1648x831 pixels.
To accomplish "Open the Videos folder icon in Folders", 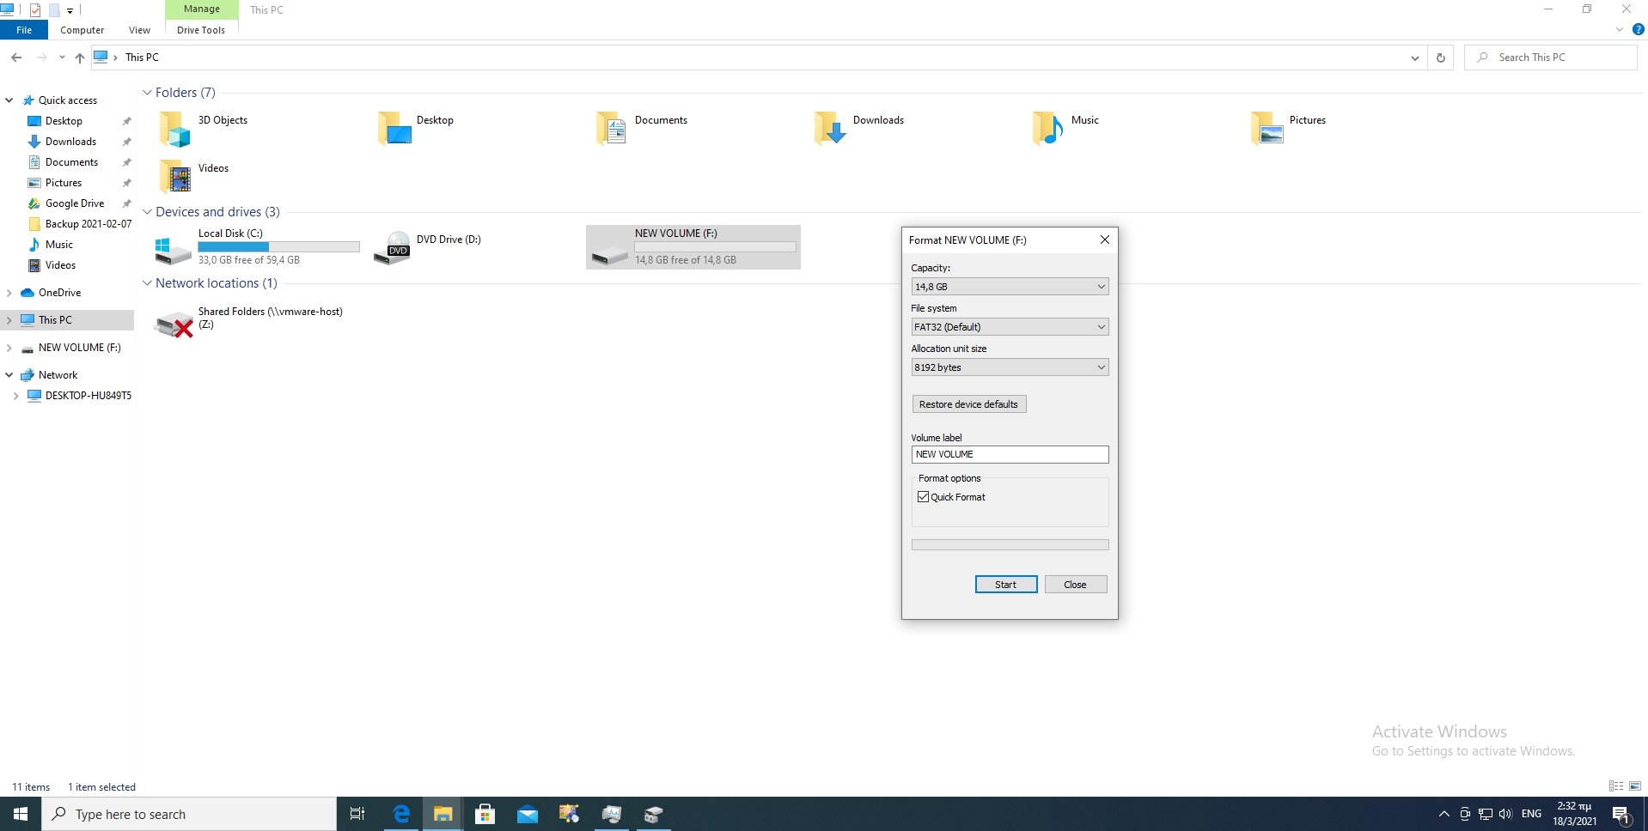I will pos(174,177).
